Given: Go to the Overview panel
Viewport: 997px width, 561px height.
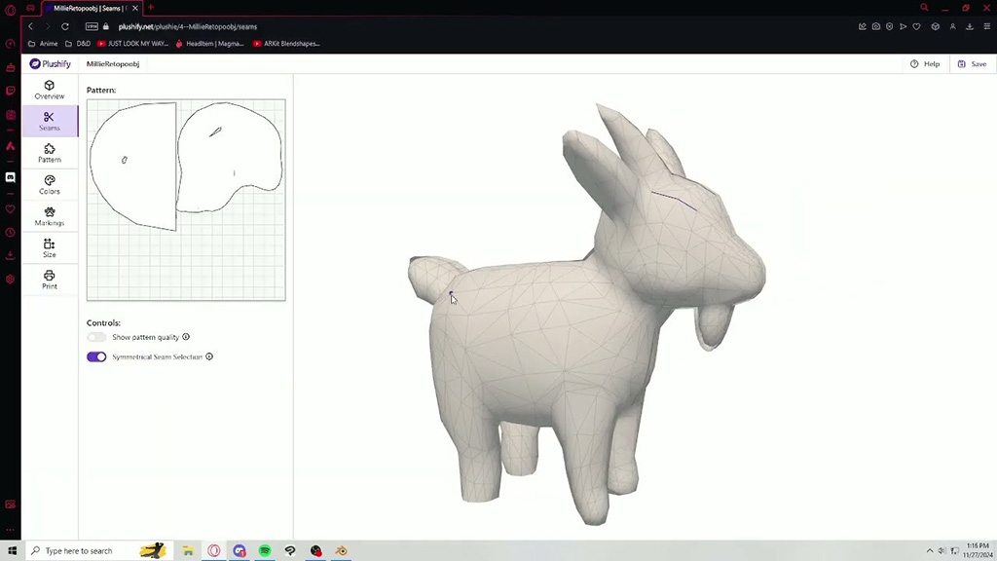Looking at the screenshot, I should [x=49, y=90].
